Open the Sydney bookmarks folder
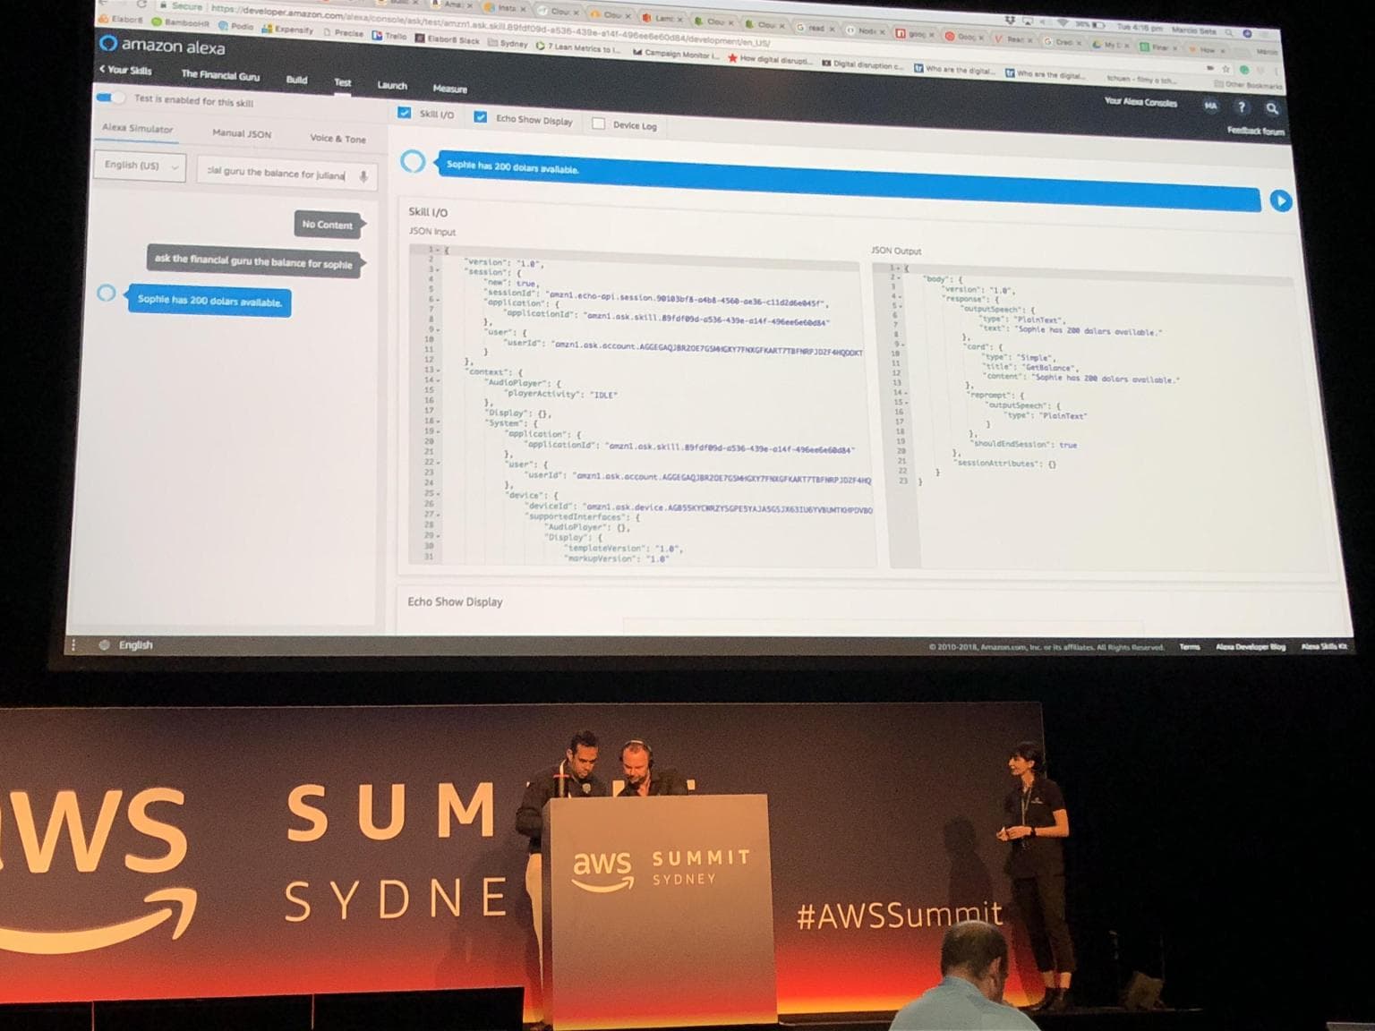The image size is (1375, 1031). [508, 43]
